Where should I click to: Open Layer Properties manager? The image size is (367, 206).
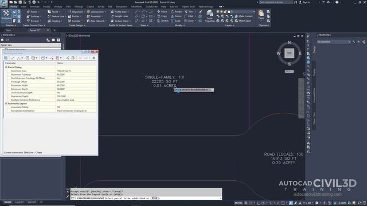pos(210,16)
